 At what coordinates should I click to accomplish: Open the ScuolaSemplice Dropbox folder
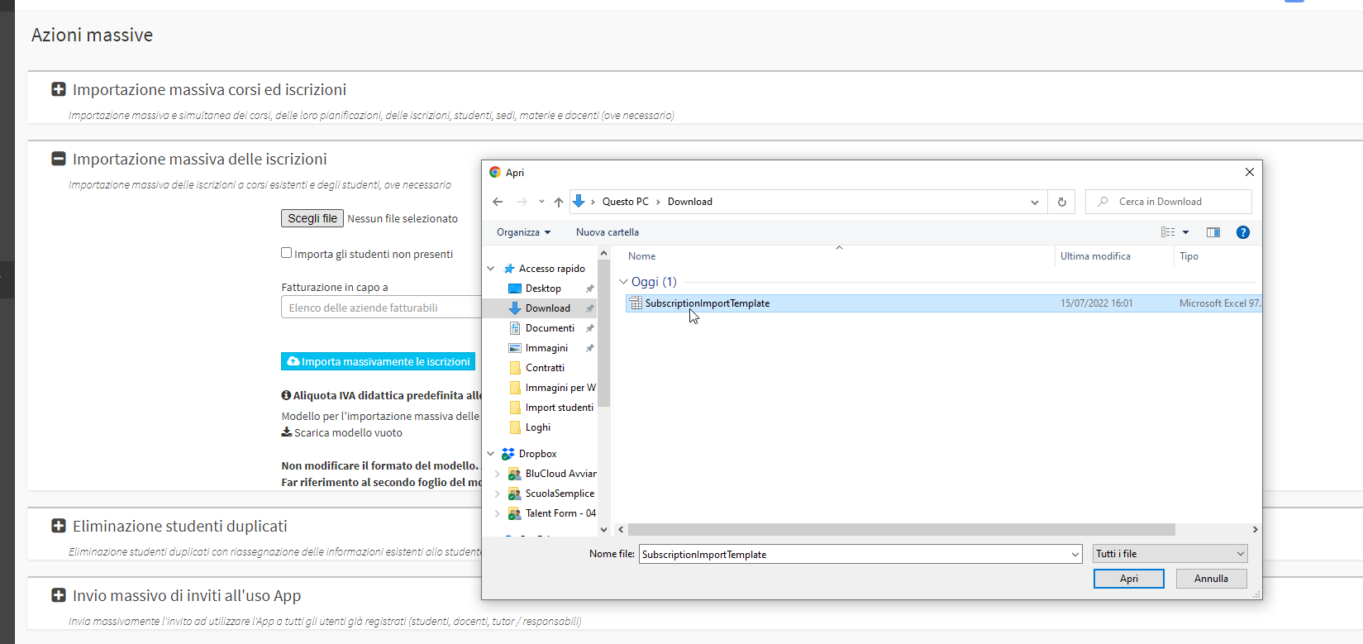pos(560,494)
